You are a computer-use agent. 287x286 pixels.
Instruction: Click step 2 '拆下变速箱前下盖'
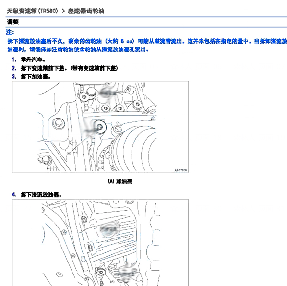coord(69,68)
